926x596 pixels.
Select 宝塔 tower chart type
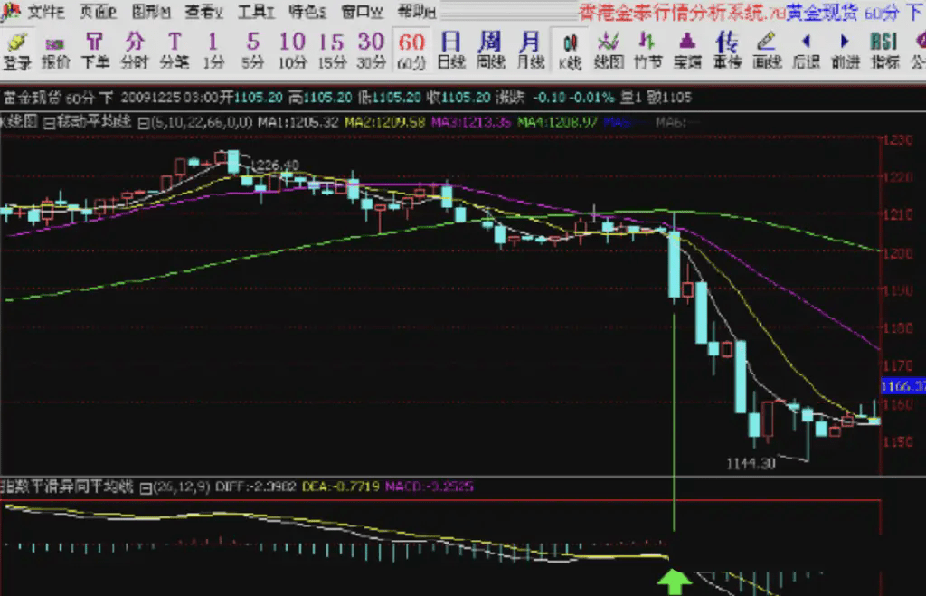(687, 51)
